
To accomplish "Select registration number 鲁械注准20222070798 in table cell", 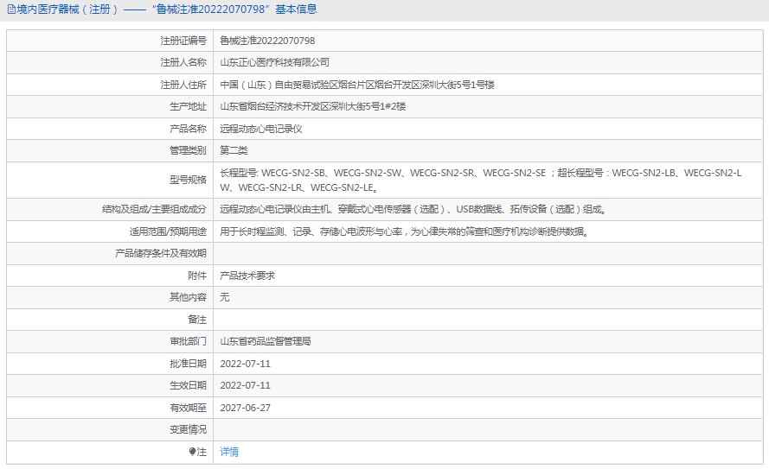I will [x=267, y=41].
